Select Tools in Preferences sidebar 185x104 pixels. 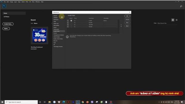[x=55, y=21]
